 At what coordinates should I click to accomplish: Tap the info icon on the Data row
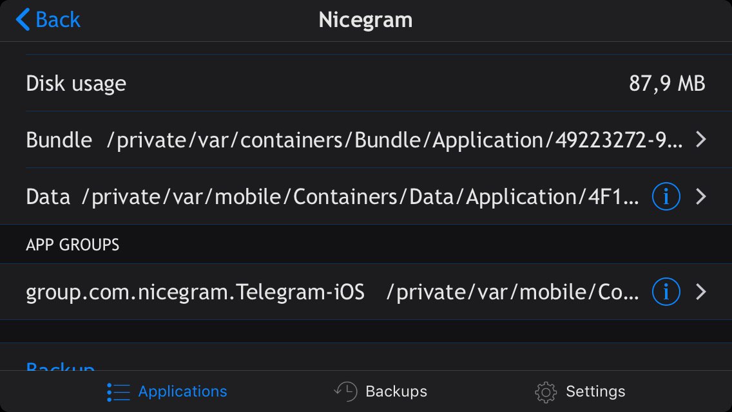[666, 196]
